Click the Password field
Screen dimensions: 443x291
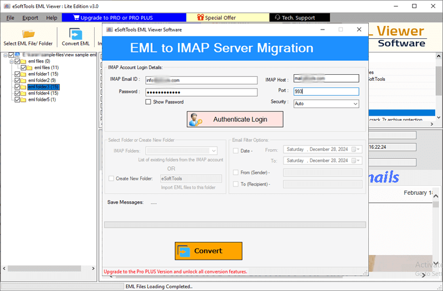coord(202,92)
